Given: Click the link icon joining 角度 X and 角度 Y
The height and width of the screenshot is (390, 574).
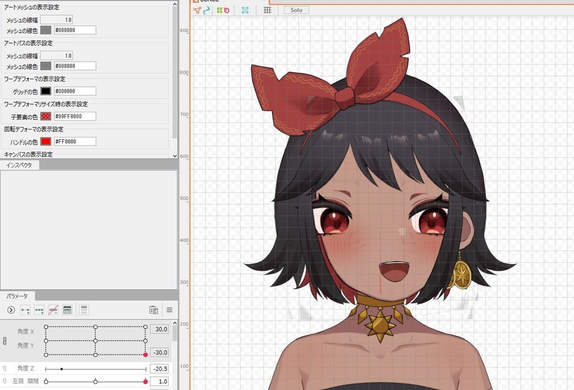Looking at the screenshot, I should pyautogui.click(x=5, y=341).
